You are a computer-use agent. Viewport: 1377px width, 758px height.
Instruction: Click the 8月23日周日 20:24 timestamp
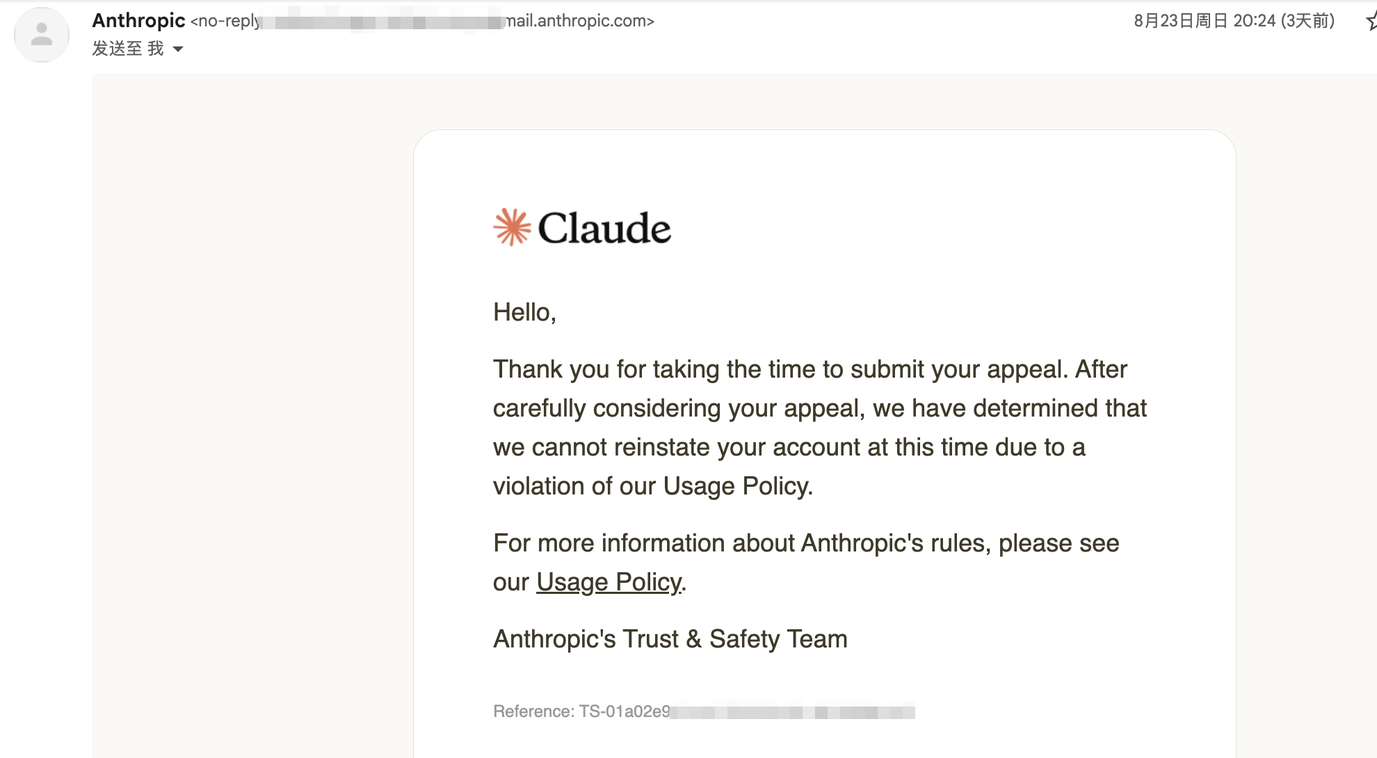1205,21
